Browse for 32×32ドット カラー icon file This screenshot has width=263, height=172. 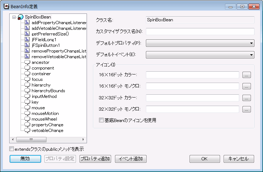coord(247,98)
